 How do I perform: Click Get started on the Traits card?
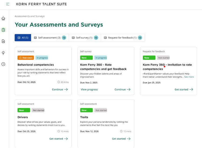[121, 139]
